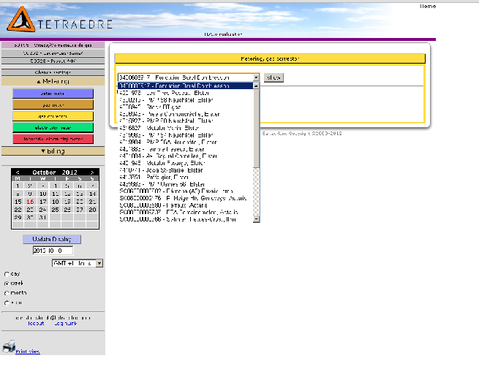
Task: Go to previous month in calendar
Action: 18,172
